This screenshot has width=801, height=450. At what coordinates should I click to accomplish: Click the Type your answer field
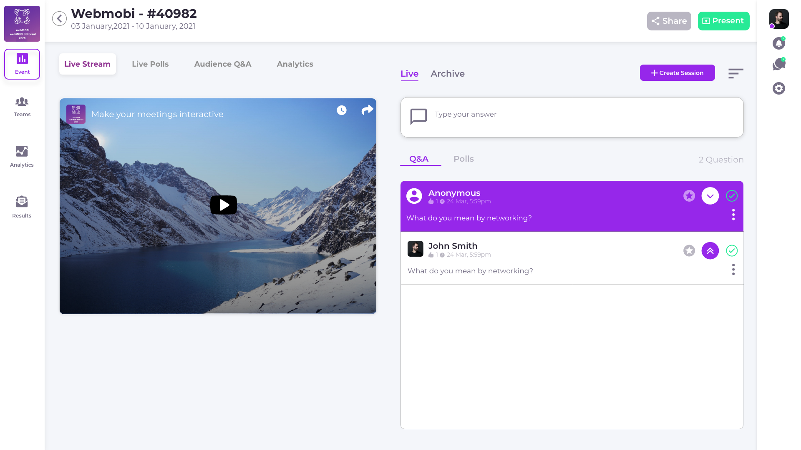tap(572, 117)
